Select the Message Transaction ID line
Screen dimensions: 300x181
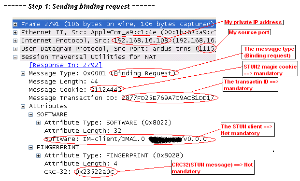pyautogui.click(x=121, y=98)
